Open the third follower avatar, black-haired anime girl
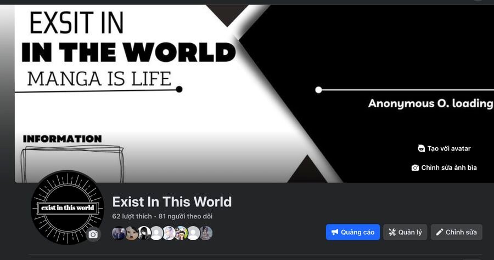Screen dimensions: 494x260 point(144,233)
